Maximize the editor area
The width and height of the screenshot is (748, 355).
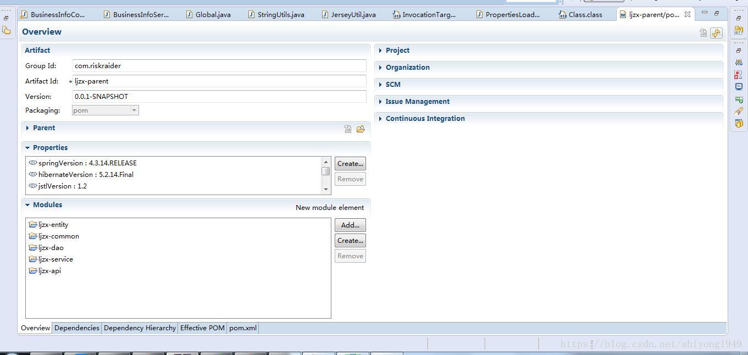click(x=717, y=13)
